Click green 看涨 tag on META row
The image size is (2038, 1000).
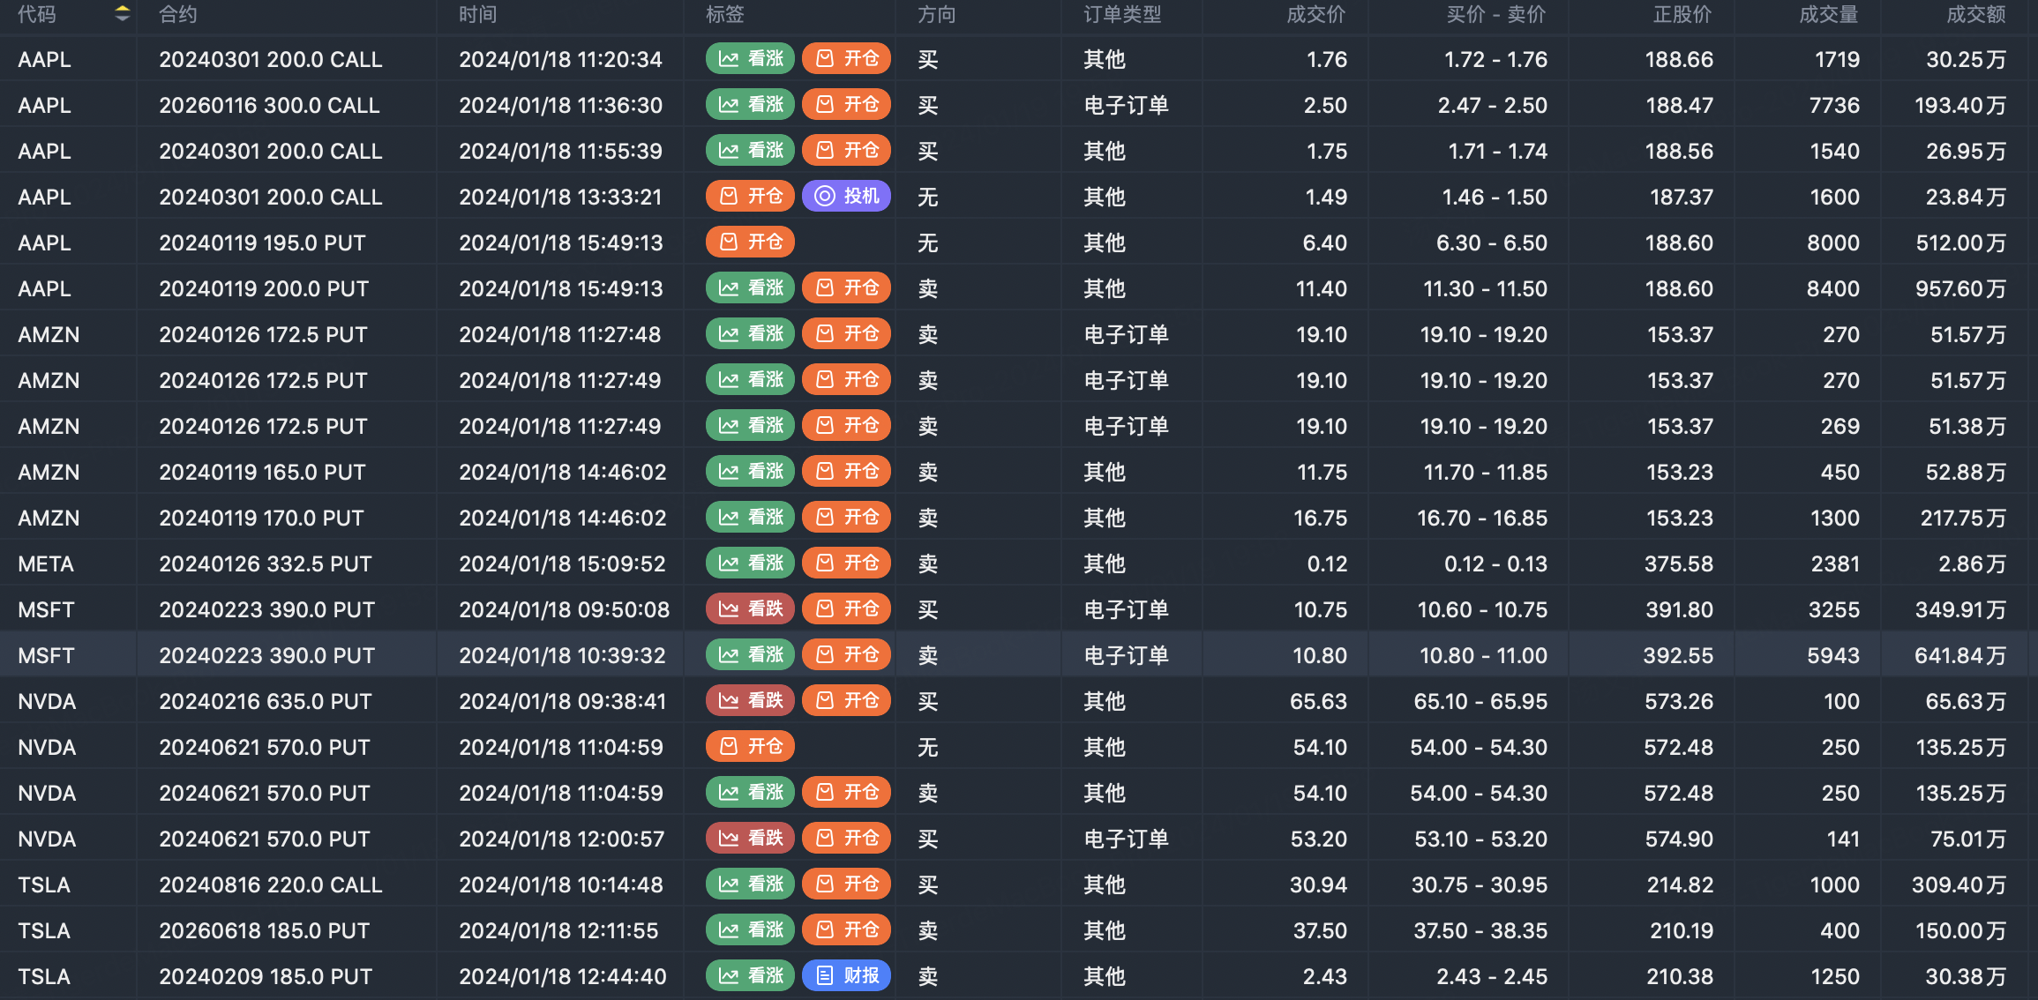tap(750, 563)
